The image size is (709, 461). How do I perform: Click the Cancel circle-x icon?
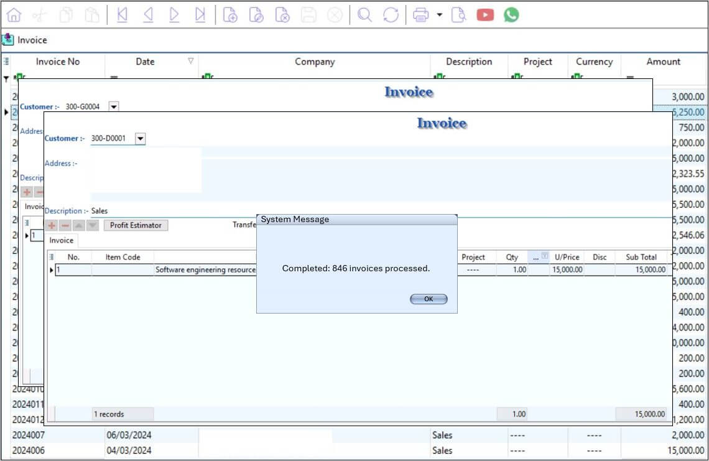tap(335, 15)
